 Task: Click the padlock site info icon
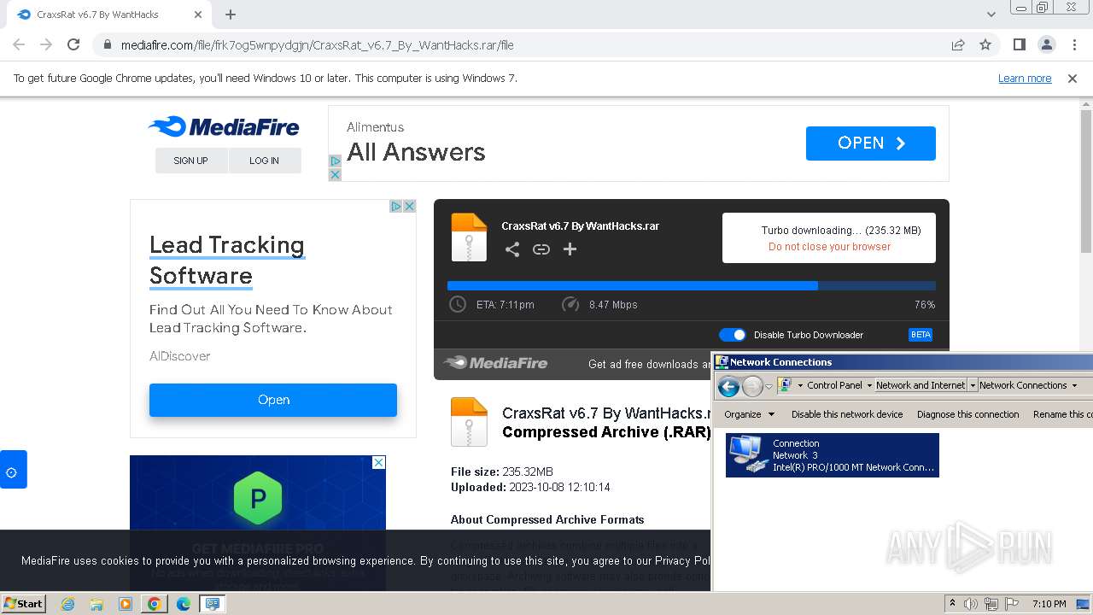tap(108, 44)
